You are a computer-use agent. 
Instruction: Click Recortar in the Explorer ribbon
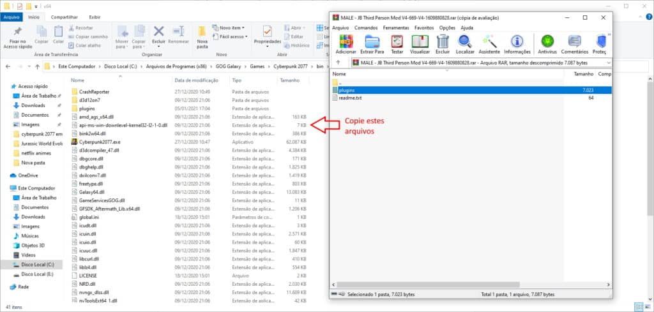[80, 28]
